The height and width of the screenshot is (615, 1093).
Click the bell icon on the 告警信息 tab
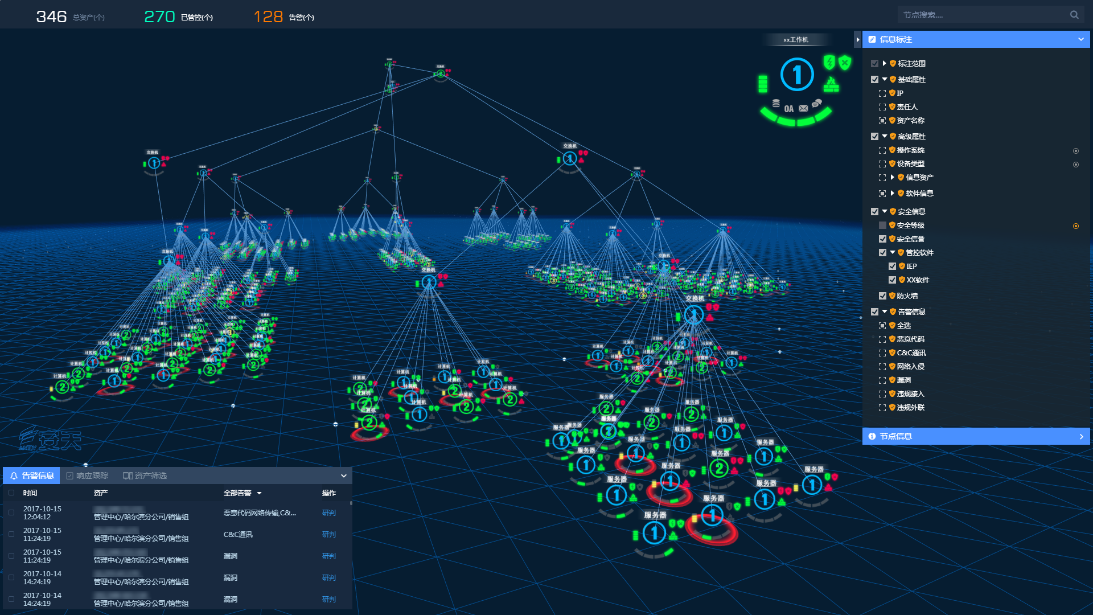click(x=14, y=476)
